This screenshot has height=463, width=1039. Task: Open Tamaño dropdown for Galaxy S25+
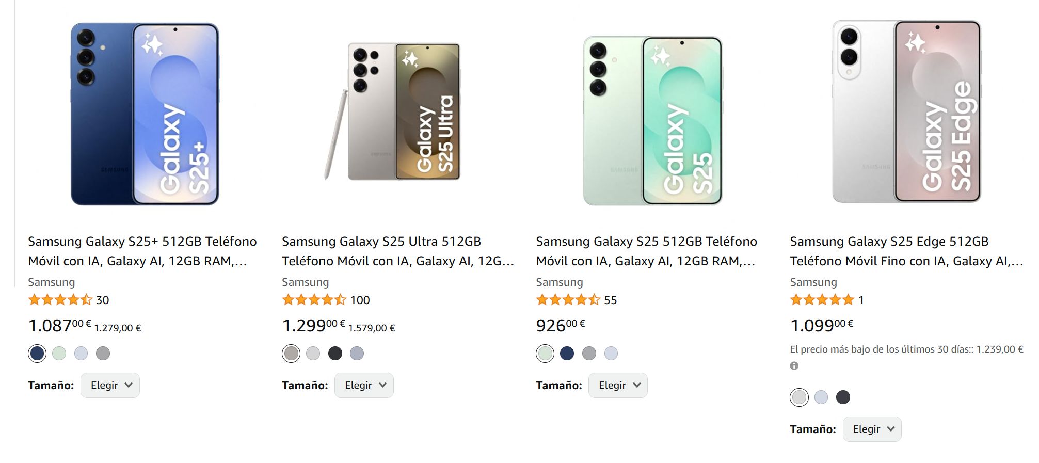coord(110,386)
